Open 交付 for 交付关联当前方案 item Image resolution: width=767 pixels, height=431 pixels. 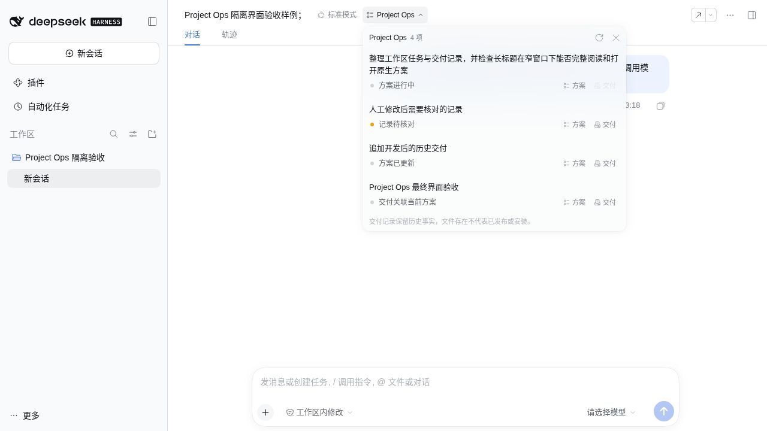pyautogui.click(x=605, y=202)
